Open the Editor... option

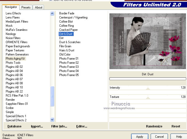[82, 126]
